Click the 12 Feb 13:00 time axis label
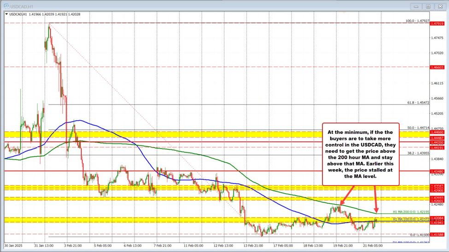This screenshot has height=252, width=449. (223, 246)
